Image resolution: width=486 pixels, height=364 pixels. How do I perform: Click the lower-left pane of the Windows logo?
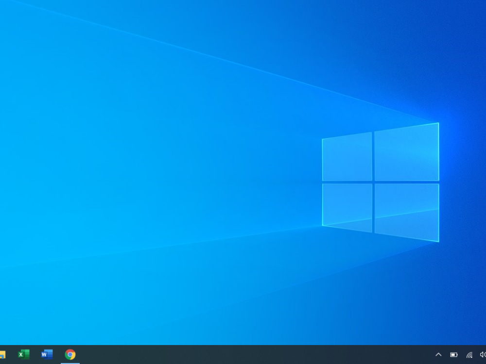pos(347,206)
